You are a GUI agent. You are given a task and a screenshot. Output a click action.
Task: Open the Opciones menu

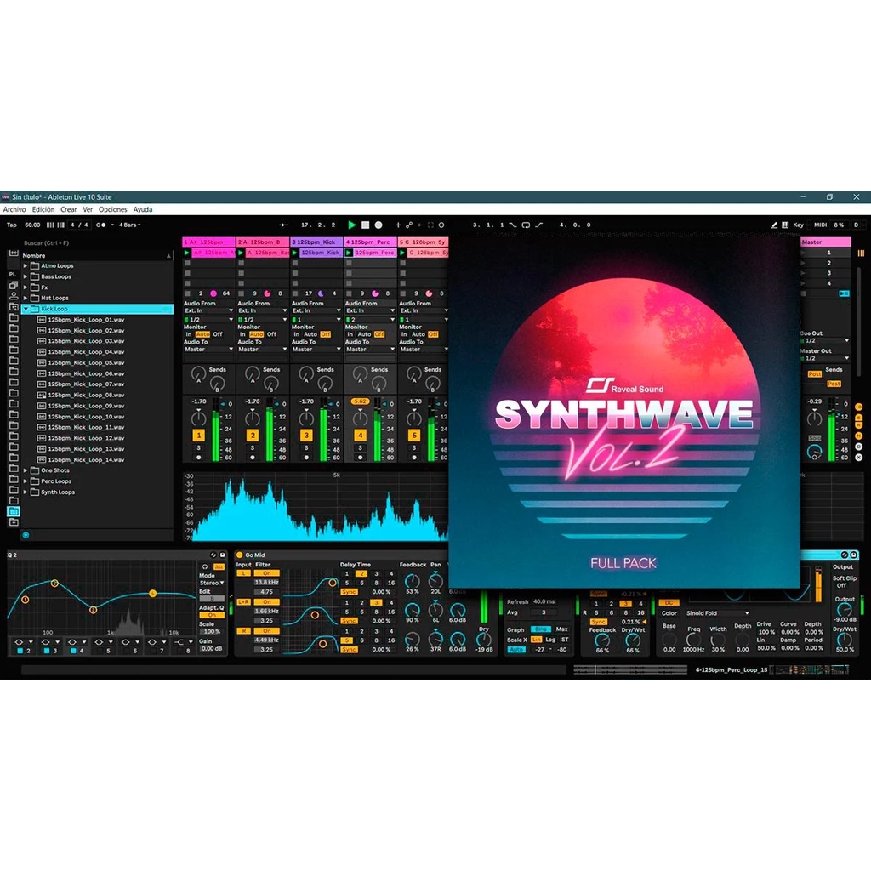[113, 209]
